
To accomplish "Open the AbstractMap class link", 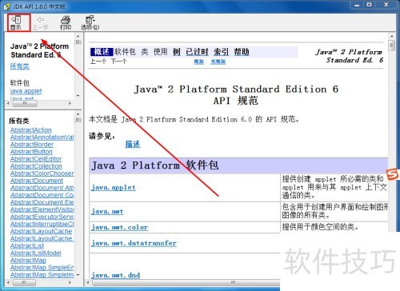I will point(28,260).
